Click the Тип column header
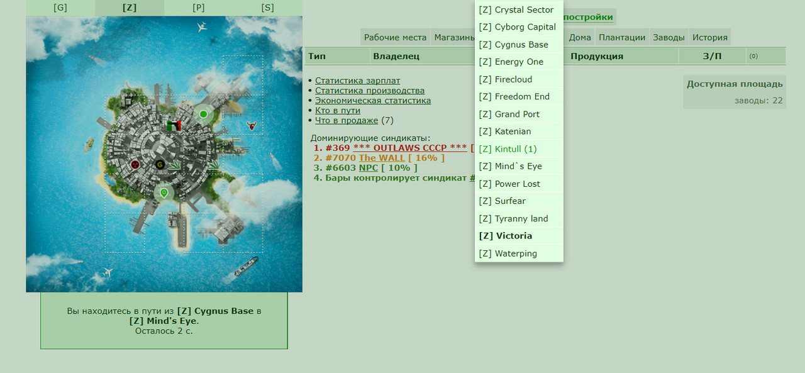The width and height of the screenshot is (805, 373). pos(317,56)
